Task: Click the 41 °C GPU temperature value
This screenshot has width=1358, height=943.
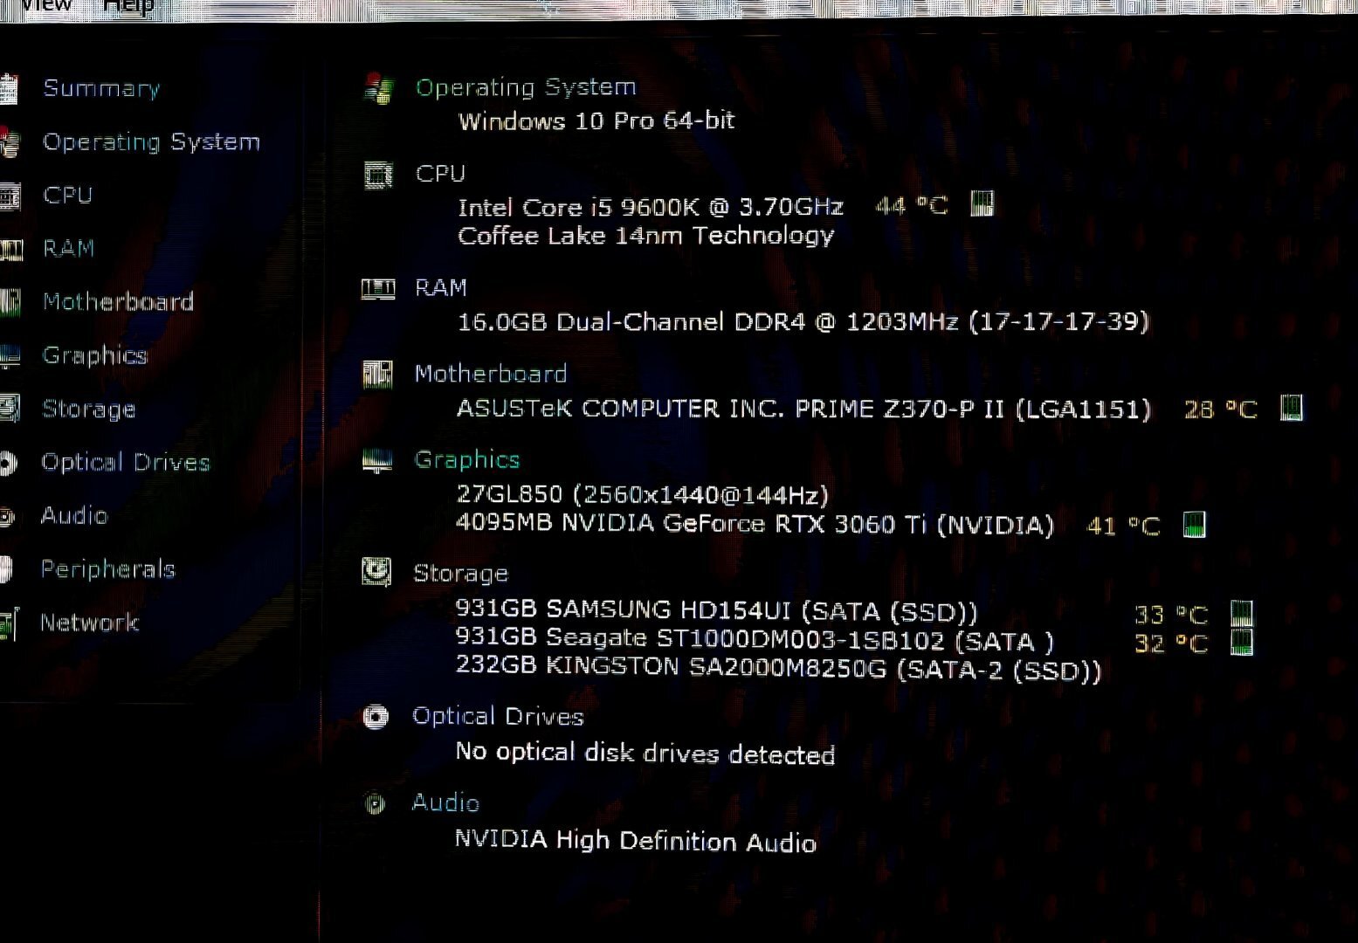Action: click(x=1123, y=526)
